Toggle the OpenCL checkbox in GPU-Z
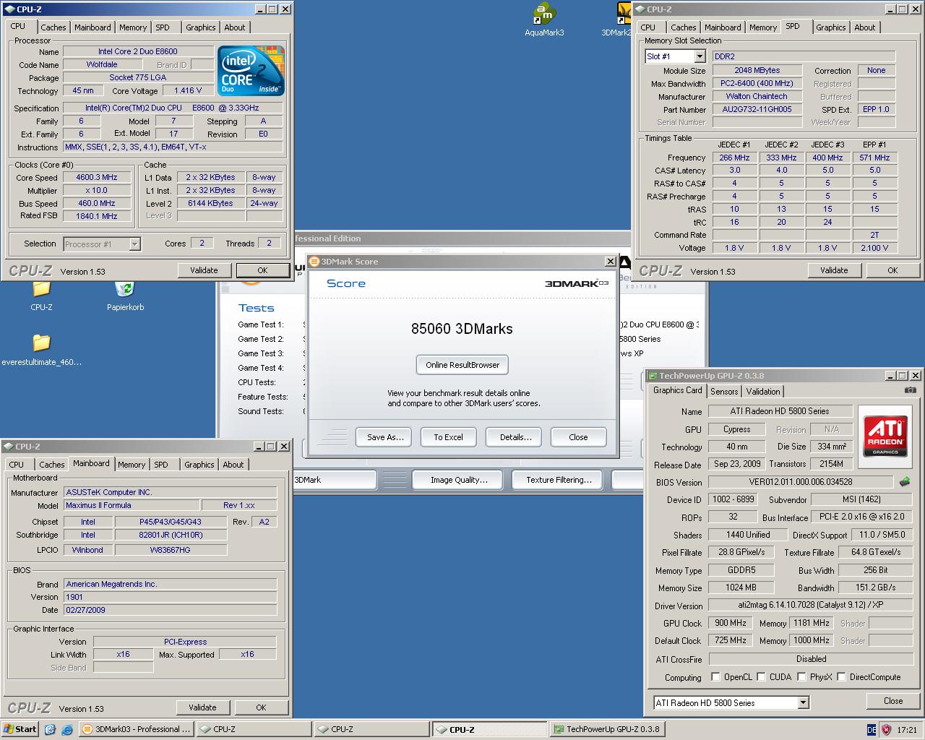This screenshot has width=925, height=740. [x=715, y=677]
